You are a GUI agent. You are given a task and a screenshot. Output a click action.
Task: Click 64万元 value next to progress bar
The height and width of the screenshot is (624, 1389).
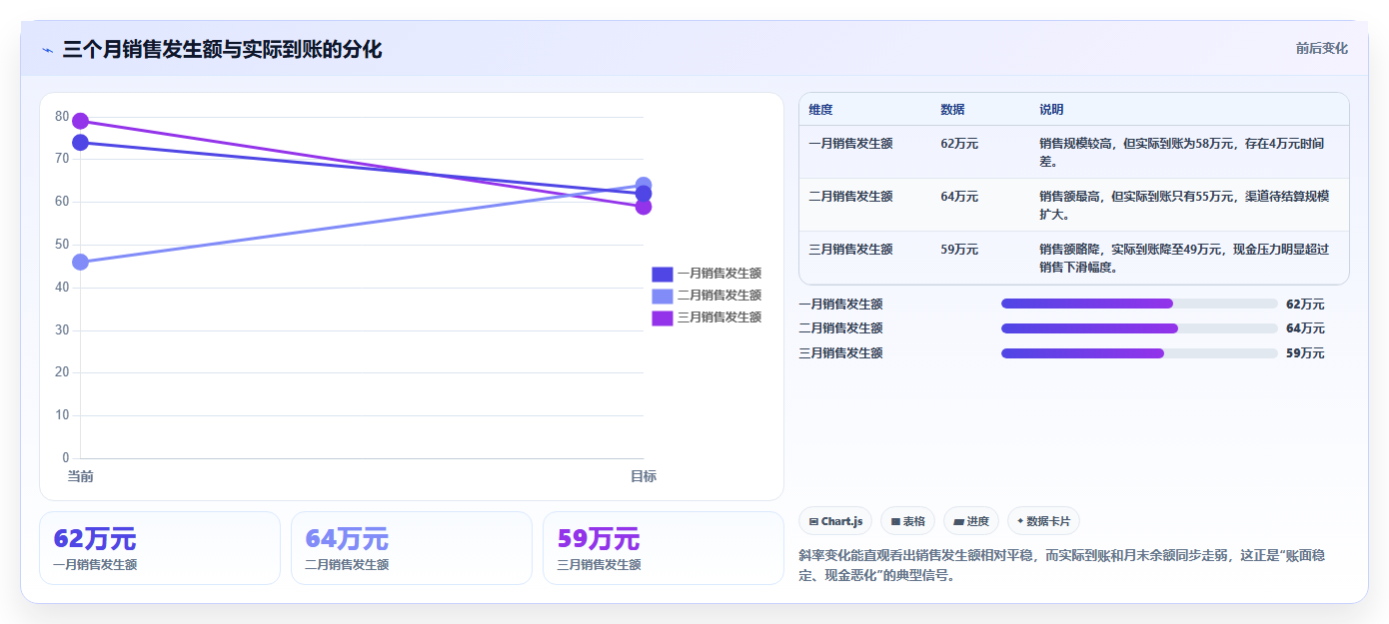point(1305,327)
